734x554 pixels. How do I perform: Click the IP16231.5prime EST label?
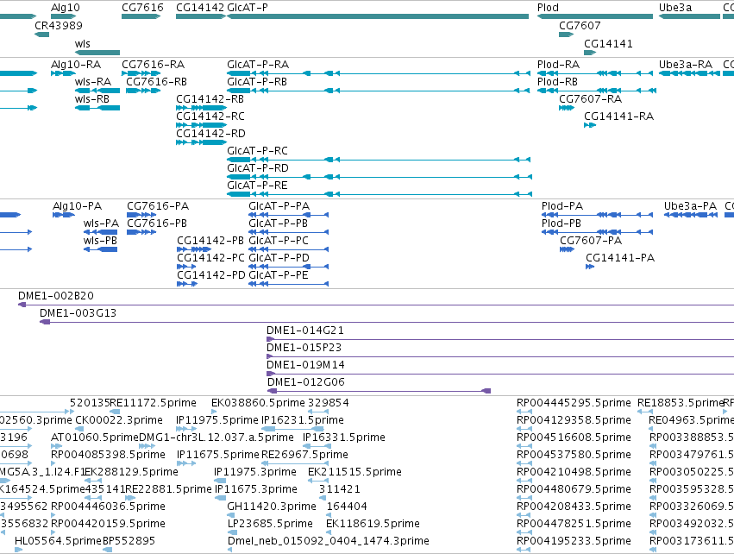click(303, 420)
